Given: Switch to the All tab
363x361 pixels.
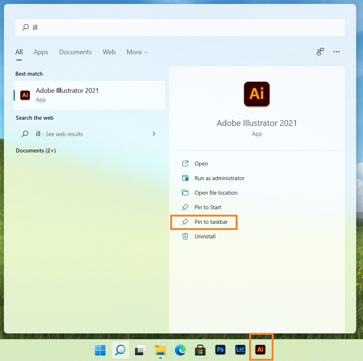Looking at the screenshot, I should [19, 52].
